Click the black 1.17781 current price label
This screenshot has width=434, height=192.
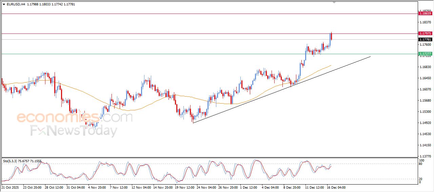tap(425, 39)
